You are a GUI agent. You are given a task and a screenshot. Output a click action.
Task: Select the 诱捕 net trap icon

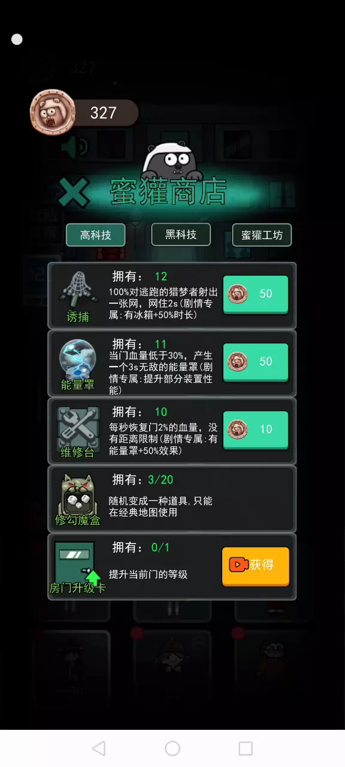[x=78, y=289]
